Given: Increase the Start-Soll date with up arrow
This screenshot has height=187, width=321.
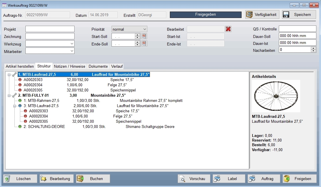Looking at the screenshot, I should 138,35.
